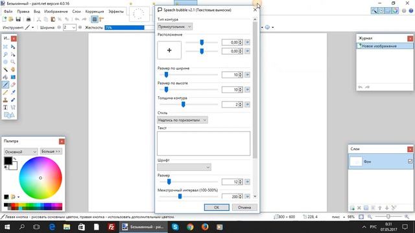Open the пикс units dropdown in status bar
This screenshot has height=233, width=415.
point(344,217)
